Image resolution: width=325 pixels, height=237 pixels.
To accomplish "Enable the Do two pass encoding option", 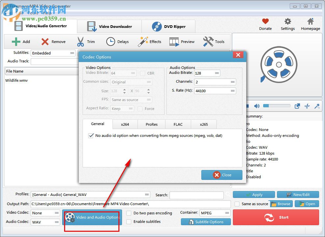I will [x=129, y=213].
